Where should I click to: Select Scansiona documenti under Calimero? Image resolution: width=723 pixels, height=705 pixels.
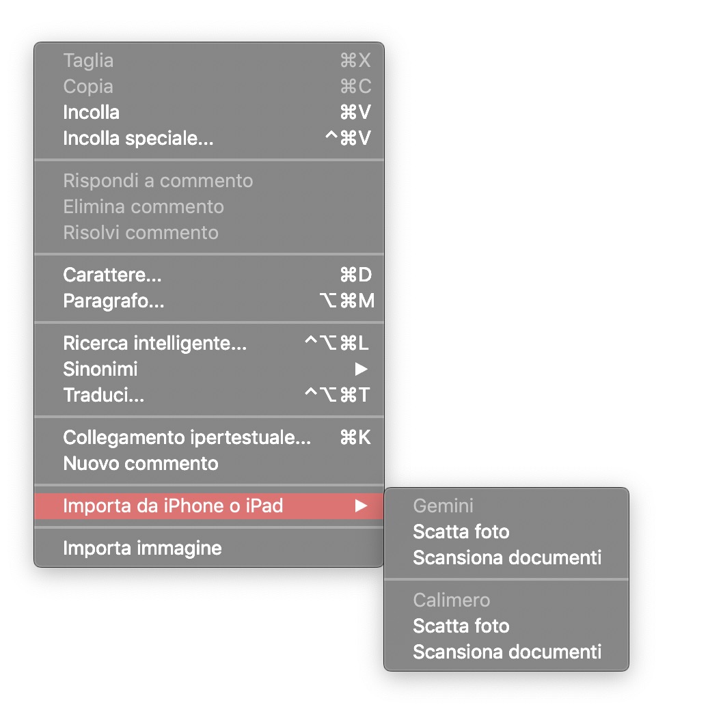pos(507,652)
